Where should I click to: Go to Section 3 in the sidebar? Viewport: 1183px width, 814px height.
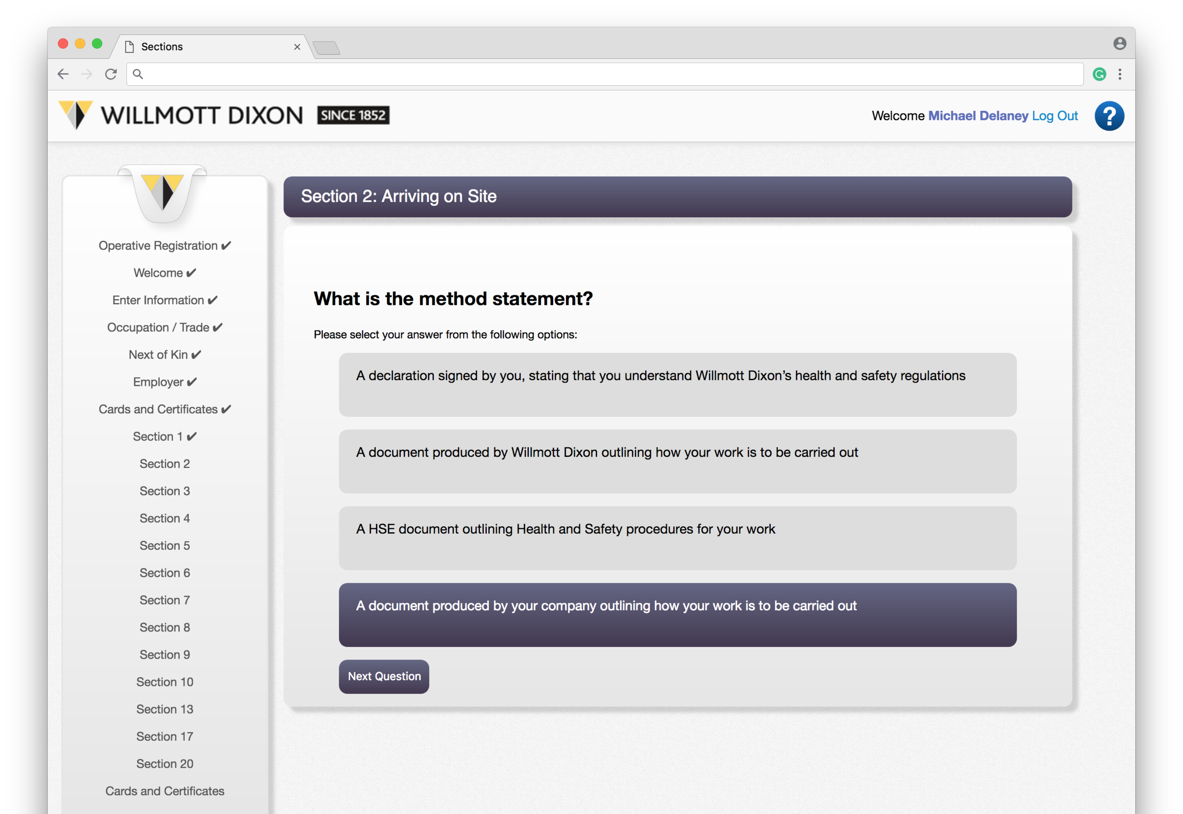165,491
